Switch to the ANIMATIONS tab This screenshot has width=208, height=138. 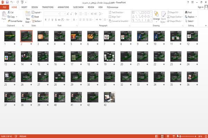click(x=63, y=7)
